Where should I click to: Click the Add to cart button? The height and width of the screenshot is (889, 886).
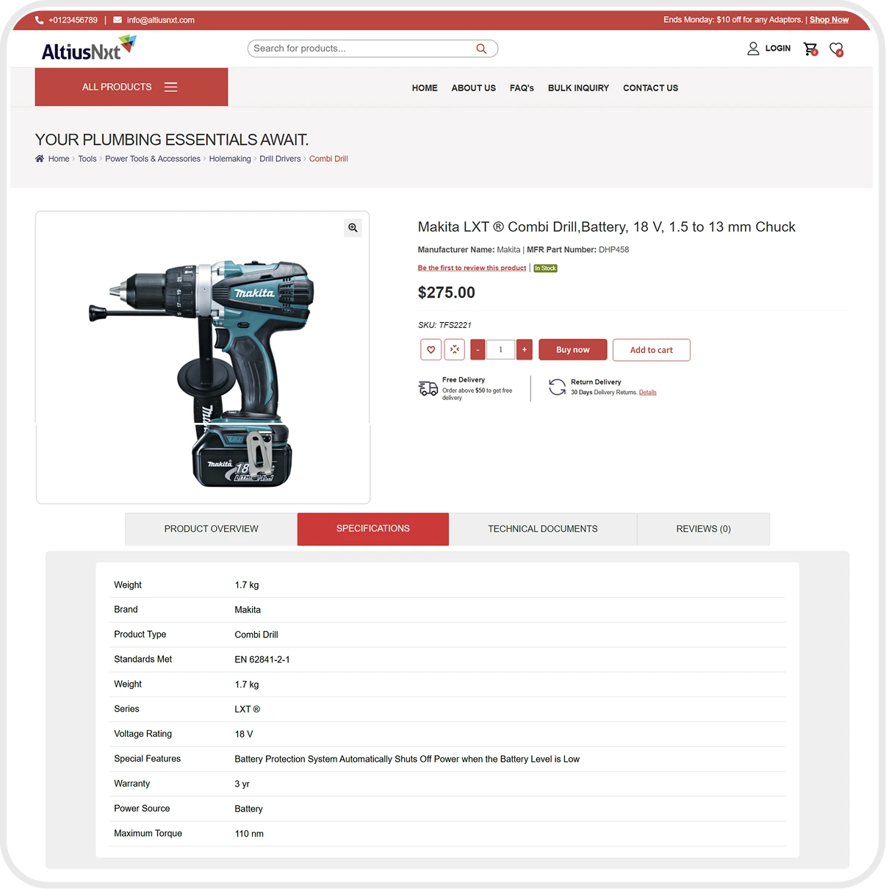pos(652,350)
